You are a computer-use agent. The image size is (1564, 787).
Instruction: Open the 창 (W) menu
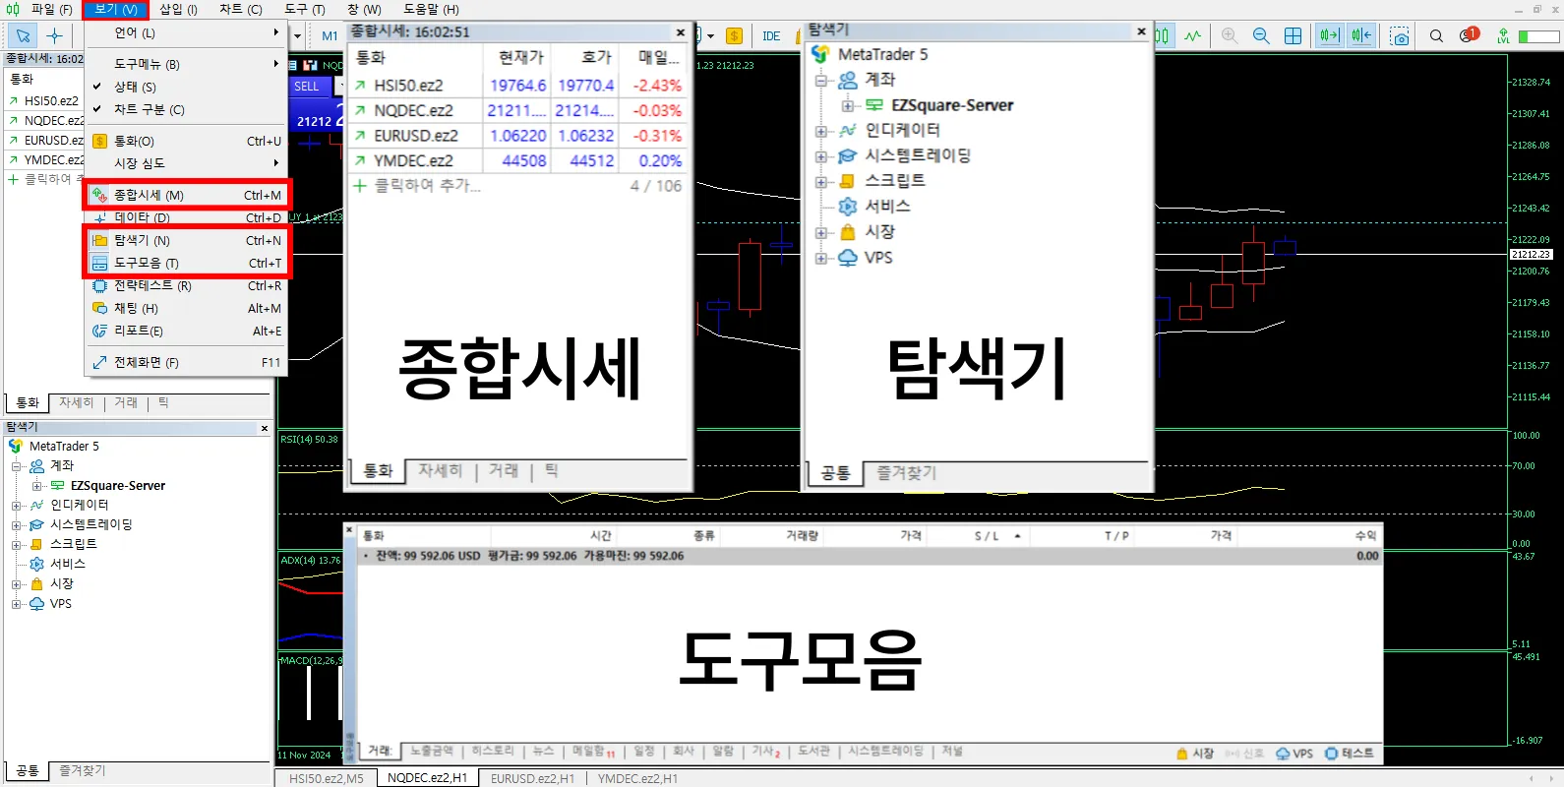point(364,9)
